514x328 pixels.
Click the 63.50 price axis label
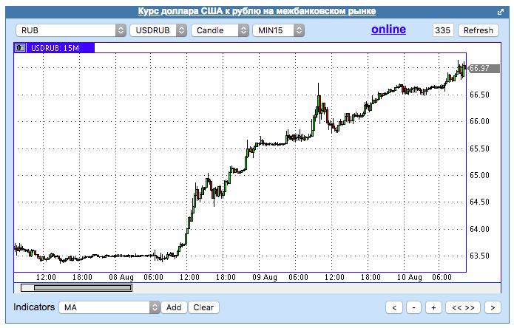click(479, 256)
